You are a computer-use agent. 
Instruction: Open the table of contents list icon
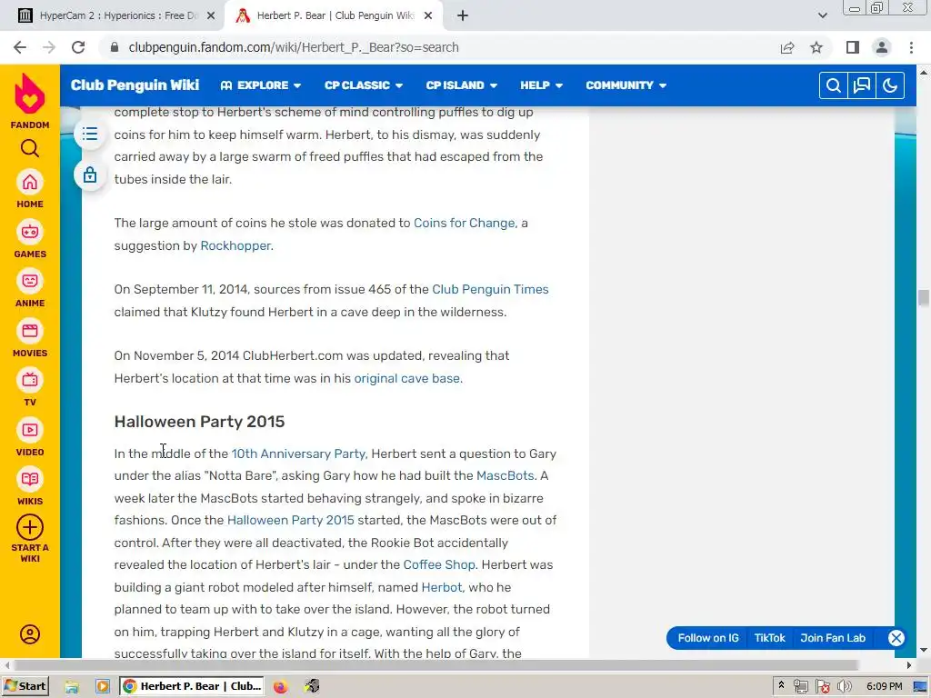tap(90, 134)
